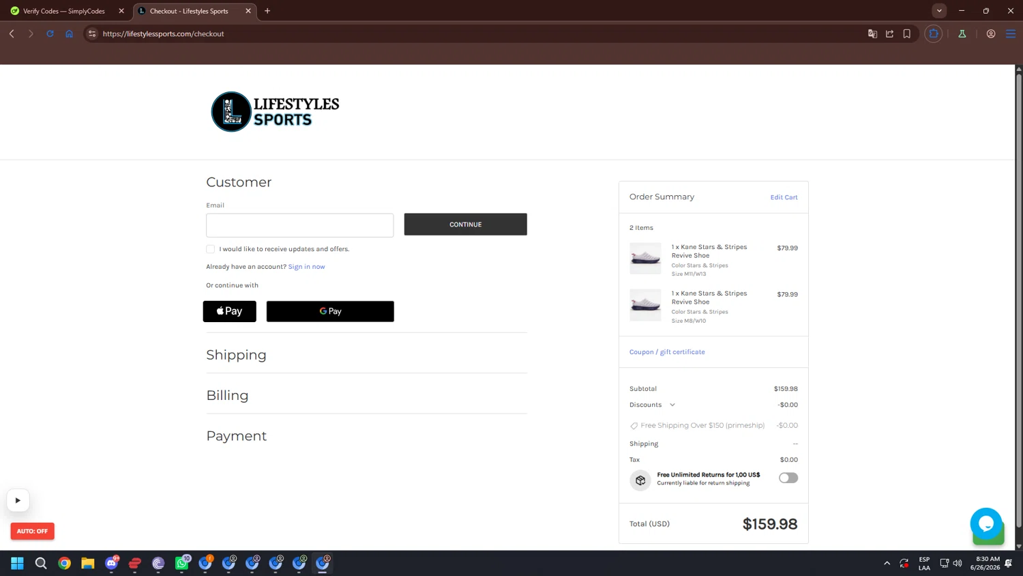1023x576 pixels.
Task: Click the network icon in system tray
Action: point(945,563)
